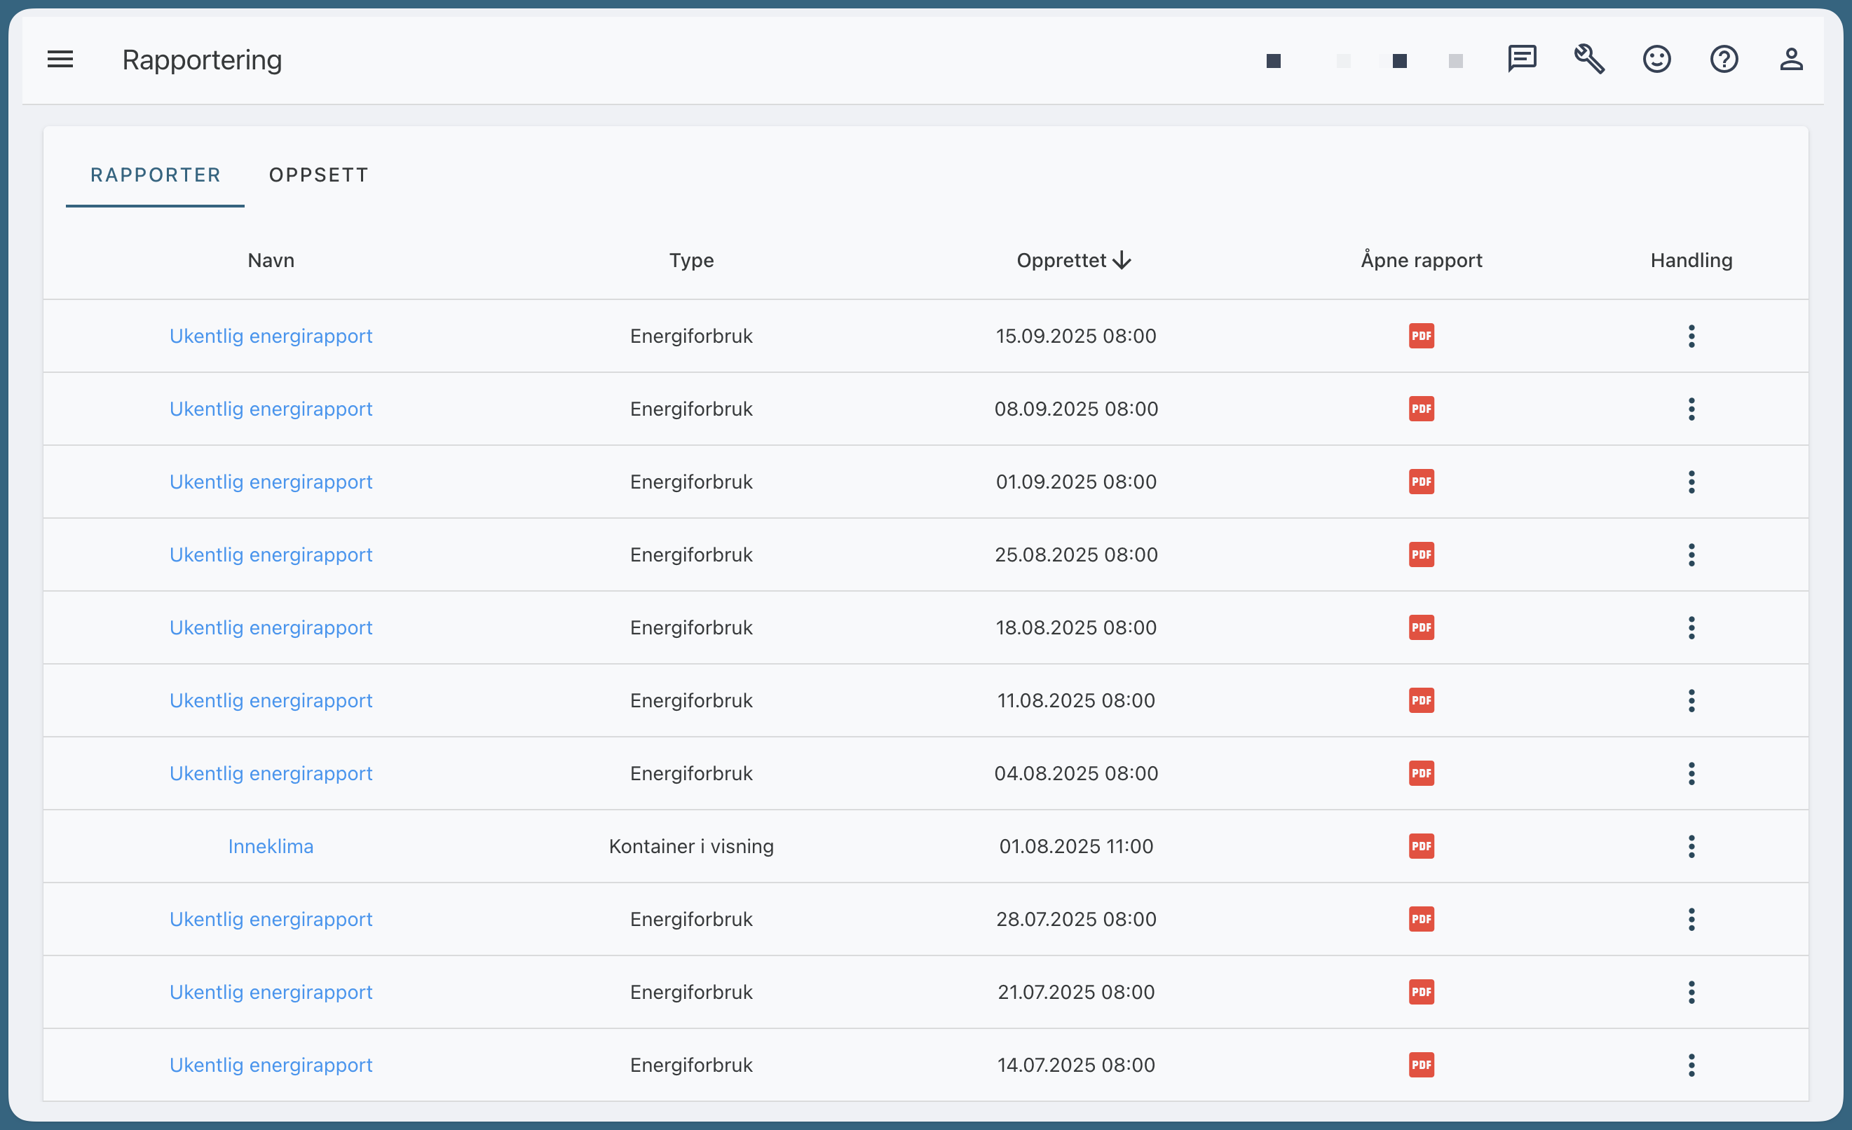Open actions menu for 21.07.2025 report
1852x1130 pixels.
1691,993
